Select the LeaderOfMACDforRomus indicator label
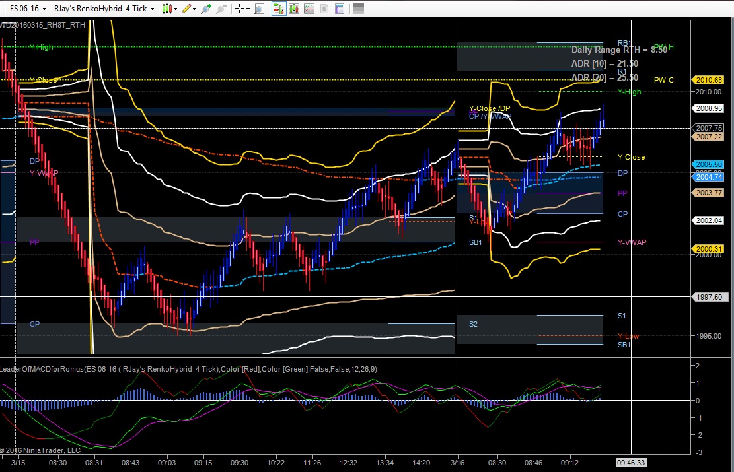 coord(189,369)
